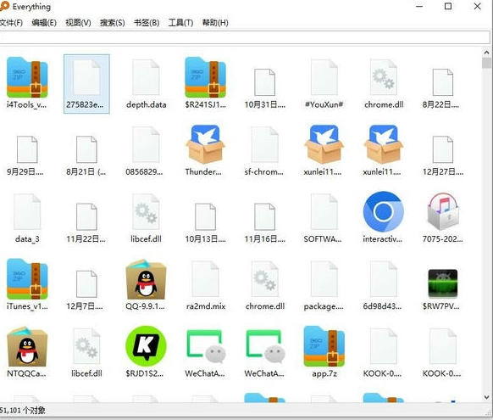This screenshot has height=420, width=493.
Task: Select the 8月21日 file icon
Action: (86, 149)
